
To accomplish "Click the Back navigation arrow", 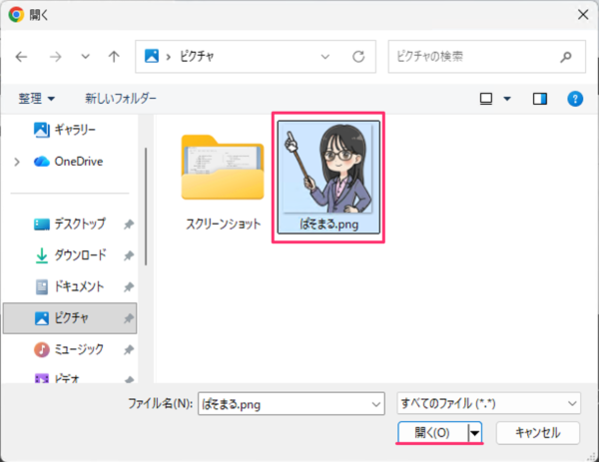I will [x=22, y=57].
